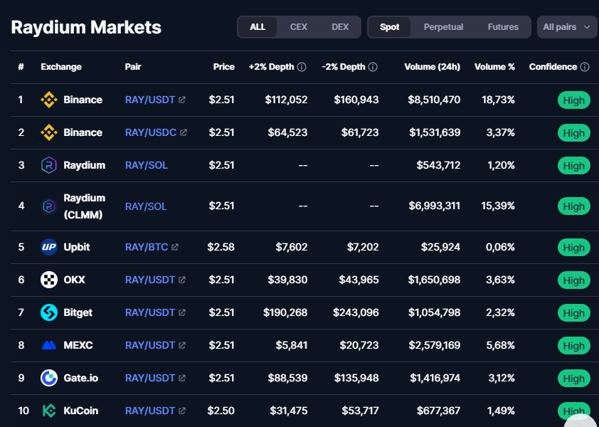Click the Binance logo in the RAY/USDT row
Screen dimensions: 599x427
[49, 100]
